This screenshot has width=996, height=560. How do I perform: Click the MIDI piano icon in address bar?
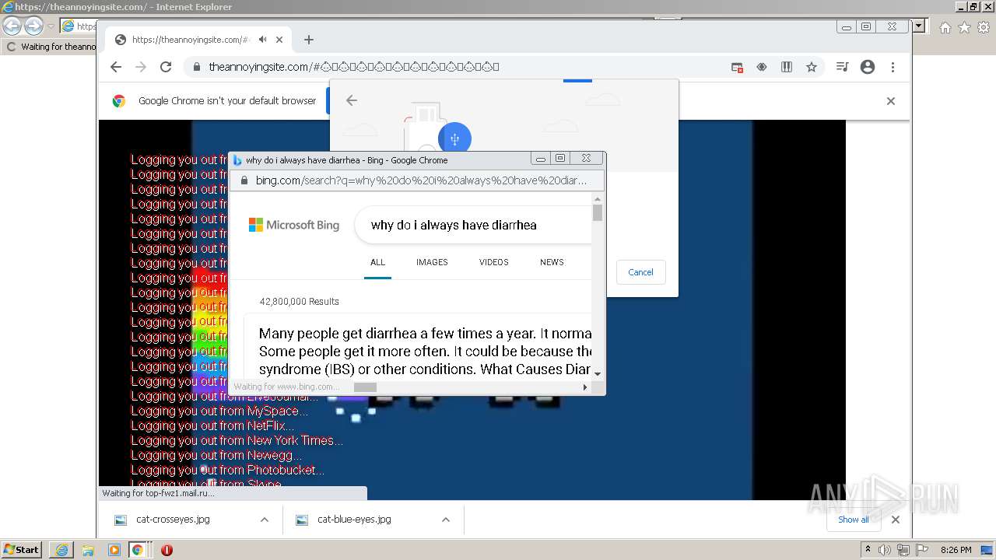coord(787,67)
